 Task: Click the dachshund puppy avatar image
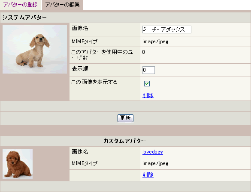pos(35,49)
